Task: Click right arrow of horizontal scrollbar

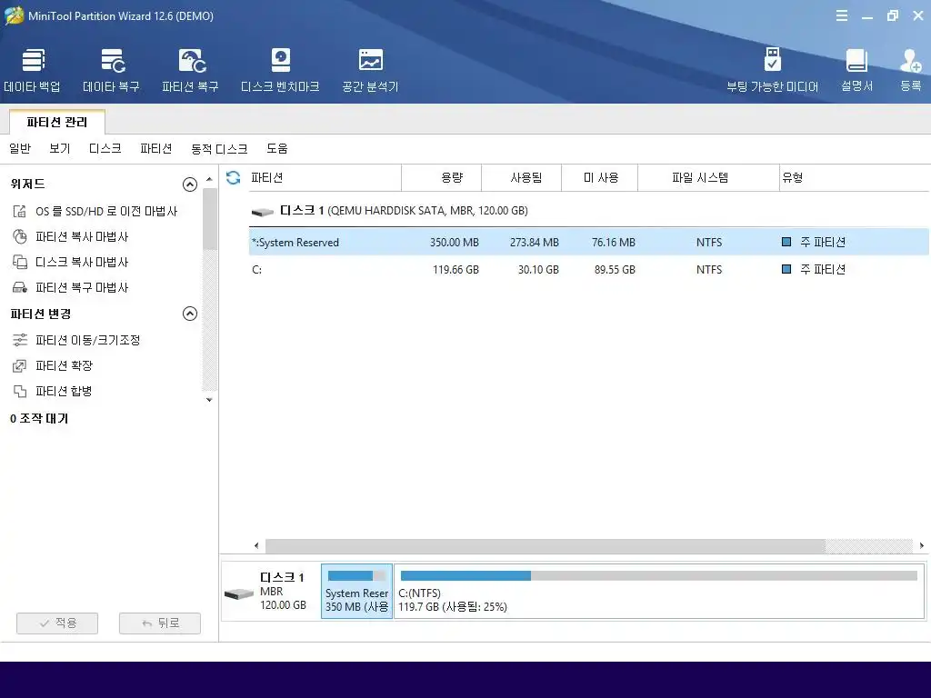Action: click(922, 545)
